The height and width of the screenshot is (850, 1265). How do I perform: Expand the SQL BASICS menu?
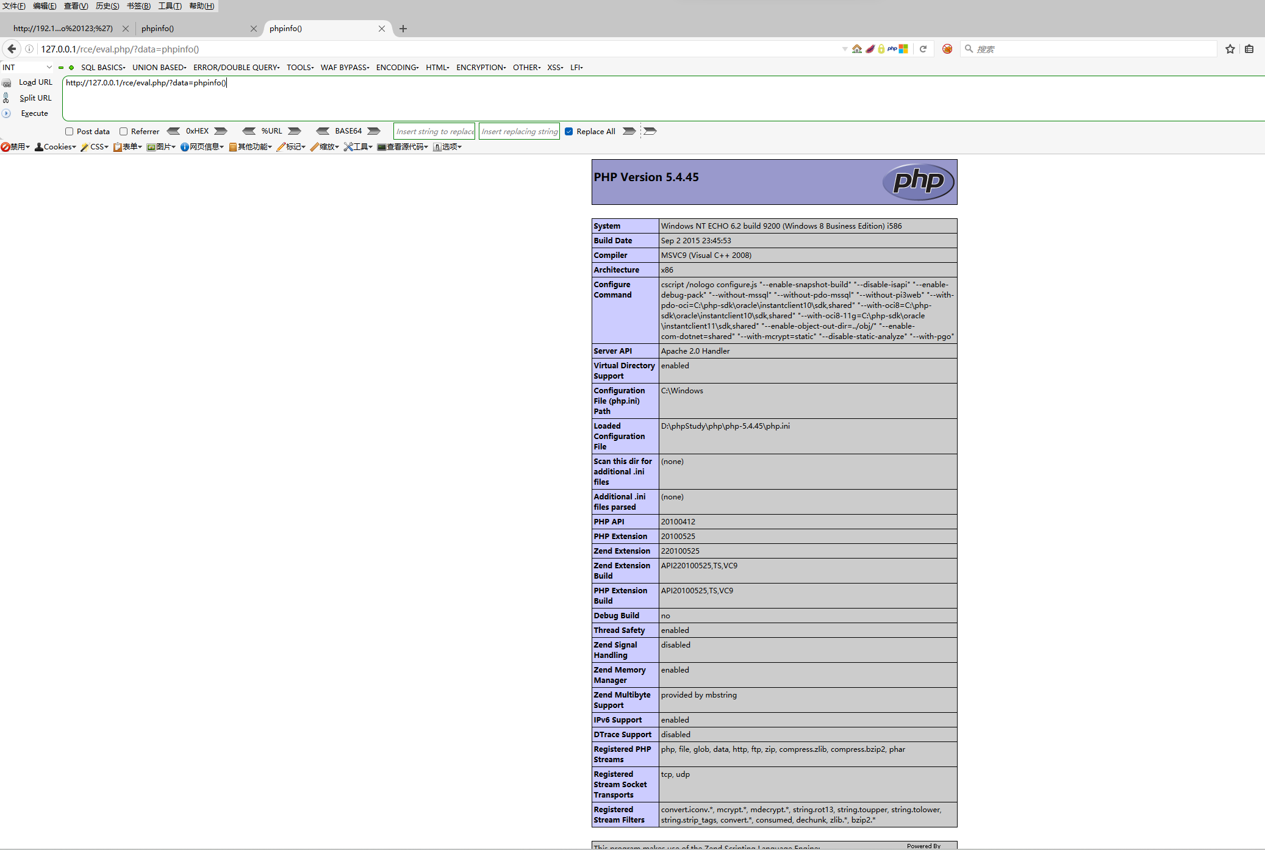[103, 68]
